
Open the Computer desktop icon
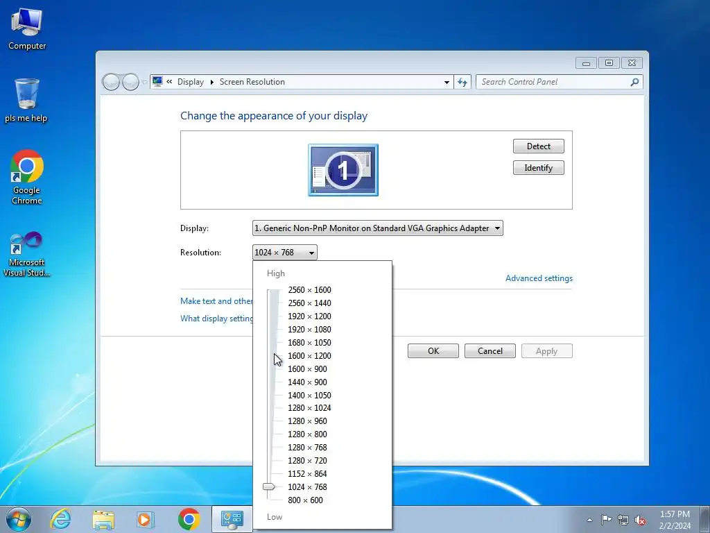point(27,29)
